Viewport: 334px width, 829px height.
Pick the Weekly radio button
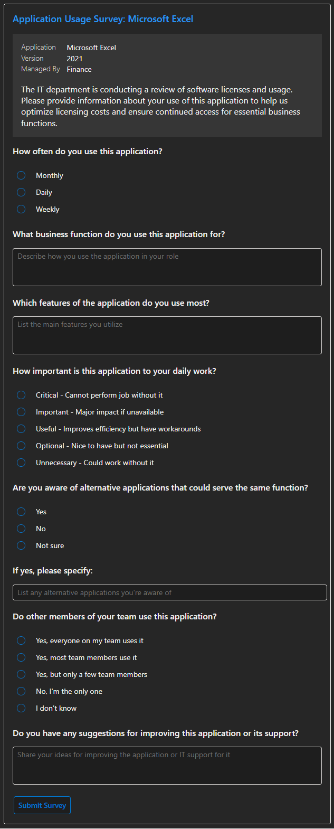(x=21, y=209)
